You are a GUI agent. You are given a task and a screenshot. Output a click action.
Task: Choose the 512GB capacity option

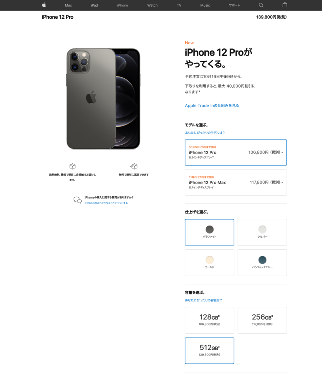[209, 350]
